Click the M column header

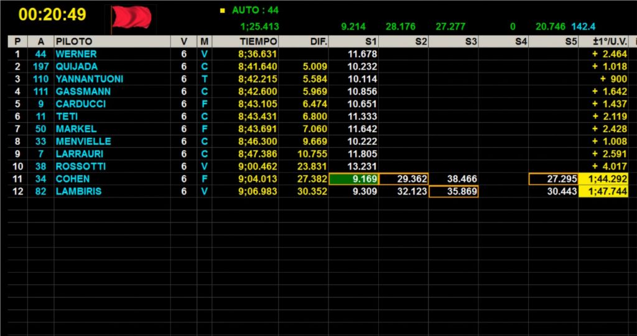coord(204,42)
